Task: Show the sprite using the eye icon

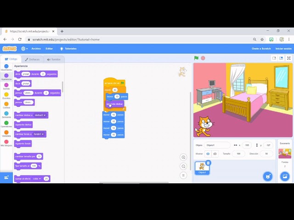Action: (x=208, y=154)
